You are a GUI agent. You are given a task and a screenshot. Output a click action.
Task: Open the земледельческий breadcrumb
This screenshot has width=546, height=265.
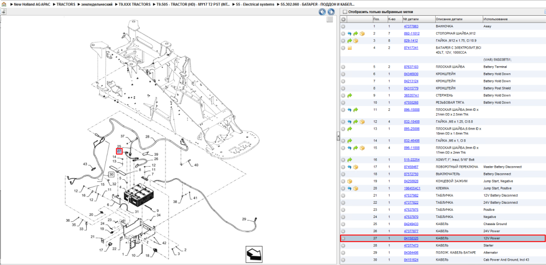(x=97, y=4)
